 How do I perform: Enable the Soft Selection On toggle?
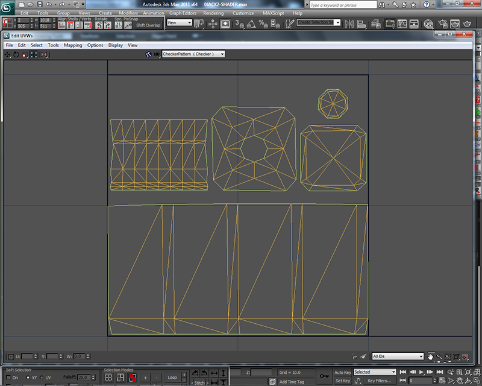[7, 378]
